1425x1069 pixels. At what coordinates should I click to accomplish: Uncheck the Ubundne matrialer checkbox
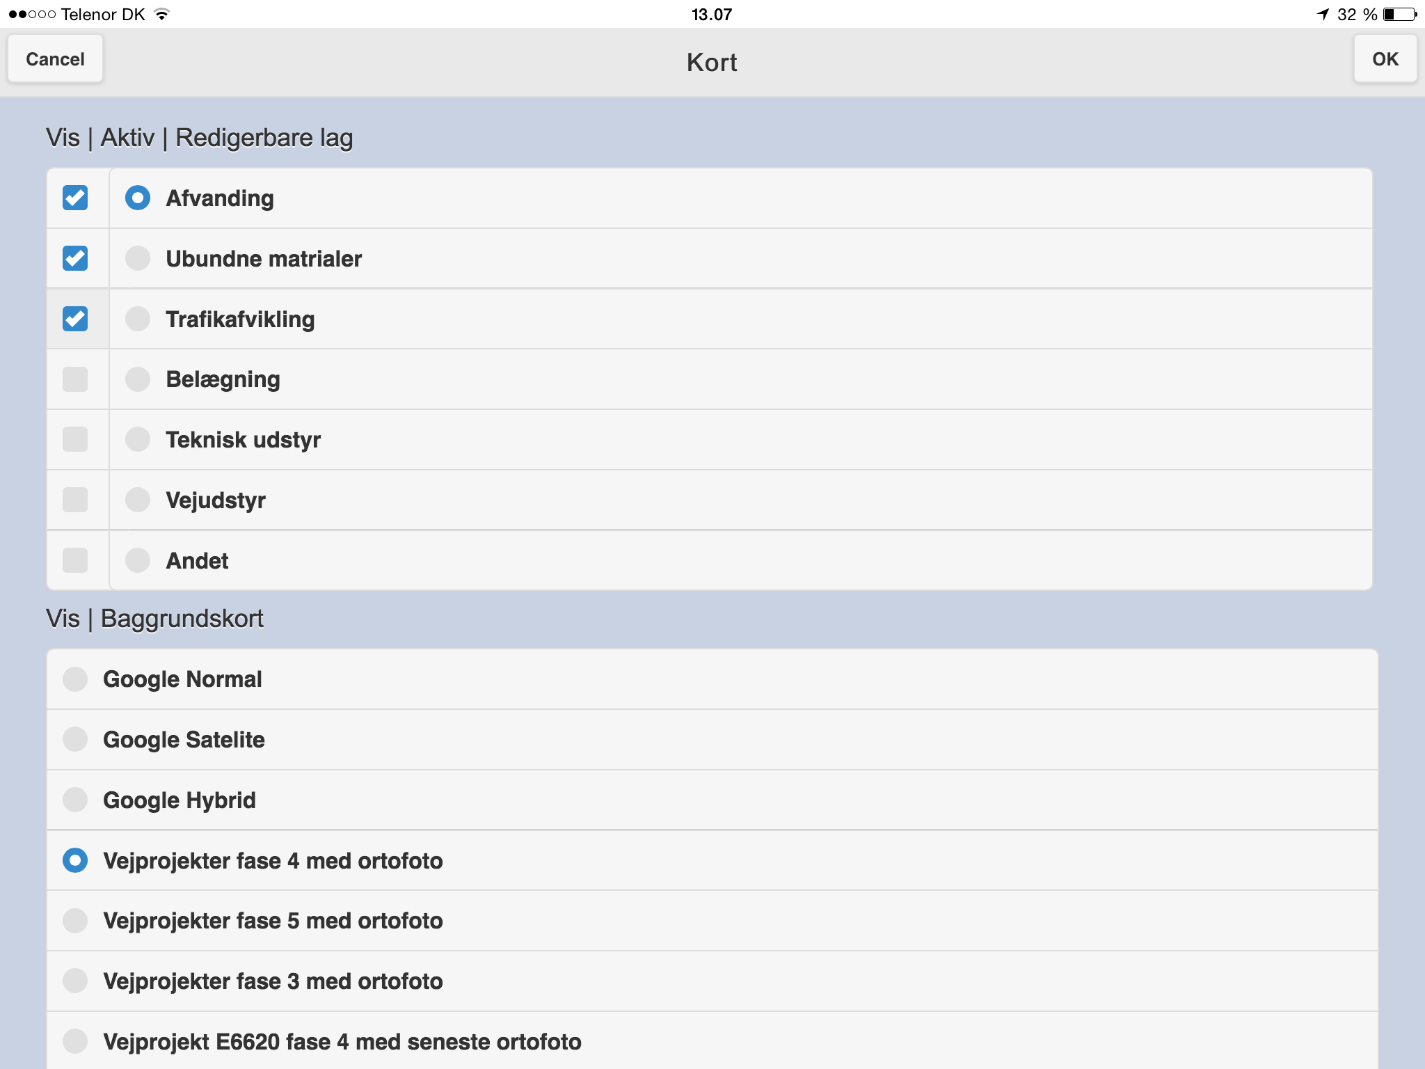tap(75, 258)
